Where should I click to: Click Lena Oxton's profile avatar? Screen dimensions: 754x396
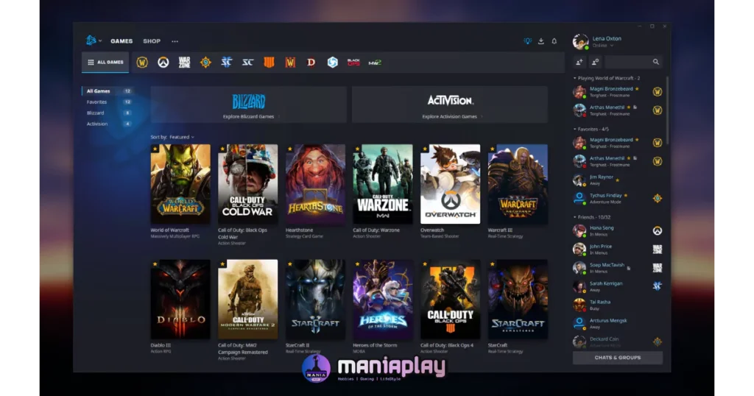[x=580, y=42]
